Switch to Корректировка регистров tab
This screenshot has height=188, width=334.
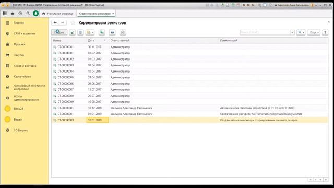click(x=94, y=14)
